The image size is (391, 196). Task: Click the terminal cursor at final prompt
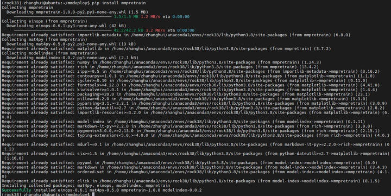coord(93,194)
